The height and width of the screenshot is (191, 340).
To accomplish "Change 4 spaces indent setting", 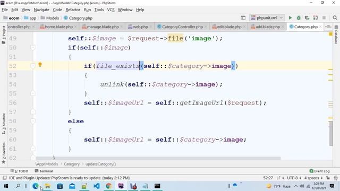I will 313,178.
